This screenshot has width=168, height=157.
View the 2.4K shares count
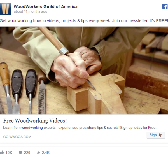coord(46,153)
